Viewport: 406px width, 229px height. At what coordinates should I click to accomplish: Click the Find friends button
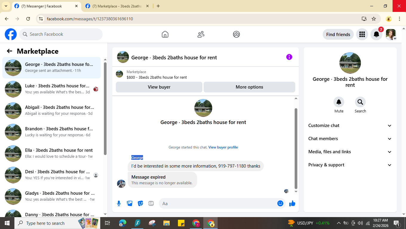point(338,34)
